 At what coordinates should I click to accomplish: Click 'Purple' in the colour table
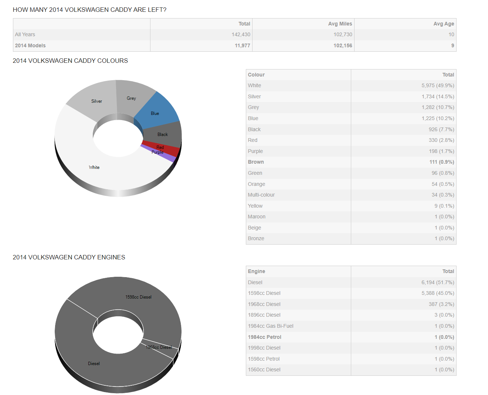pyautogui.click(x=255, y=151)
